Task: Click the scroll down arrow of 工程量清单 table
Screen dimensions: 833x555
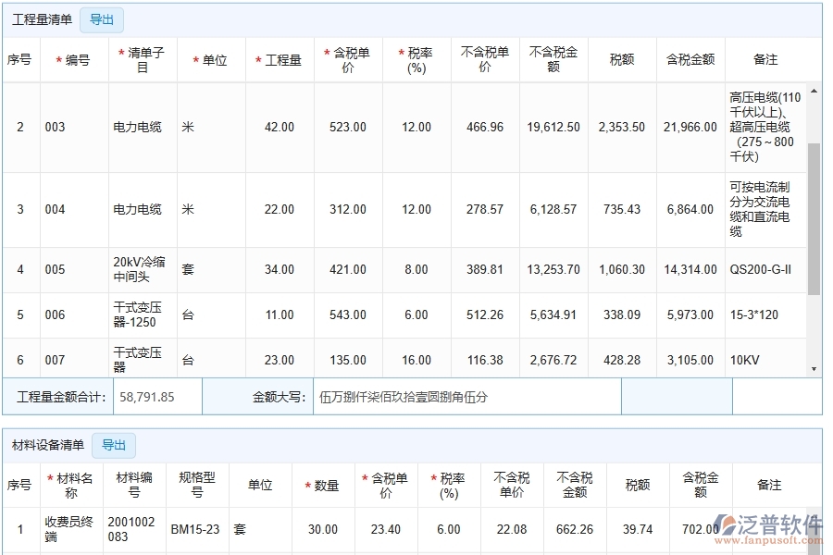Action: pyautogui.click(x=814, y=368)
